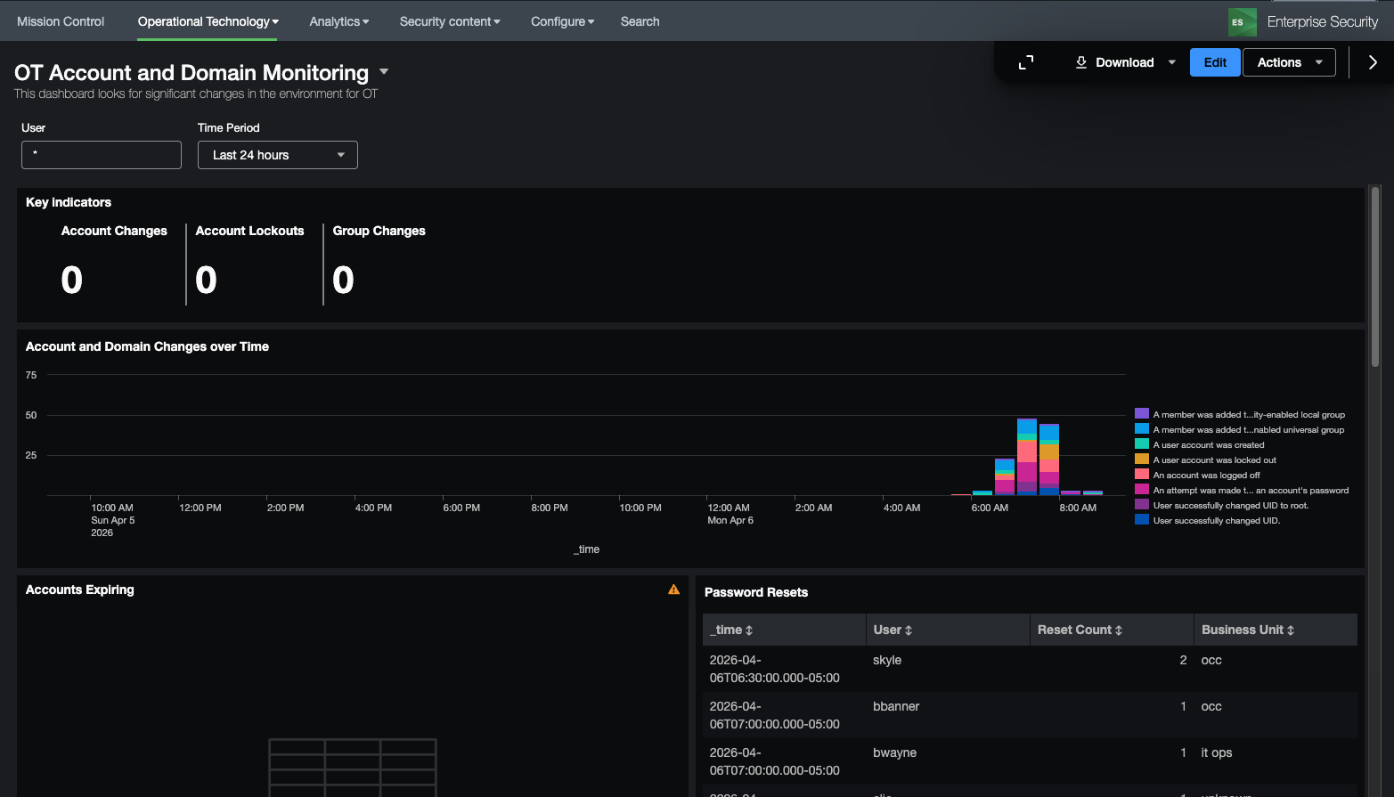
Task: Open the Analytics menu
Action: (x=338, y=21)
